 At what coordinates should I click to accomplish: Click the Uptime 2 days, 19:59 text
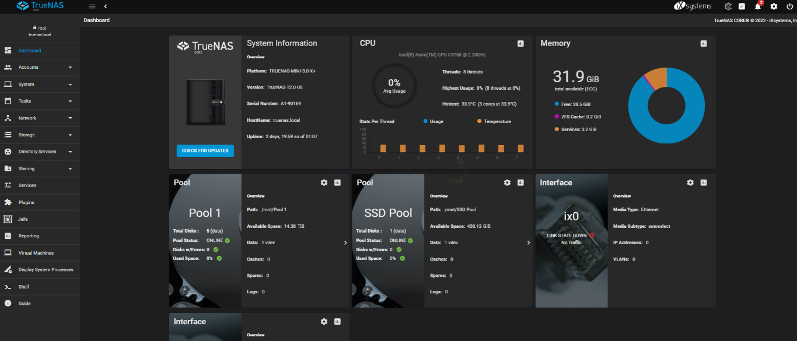(282, 136)
